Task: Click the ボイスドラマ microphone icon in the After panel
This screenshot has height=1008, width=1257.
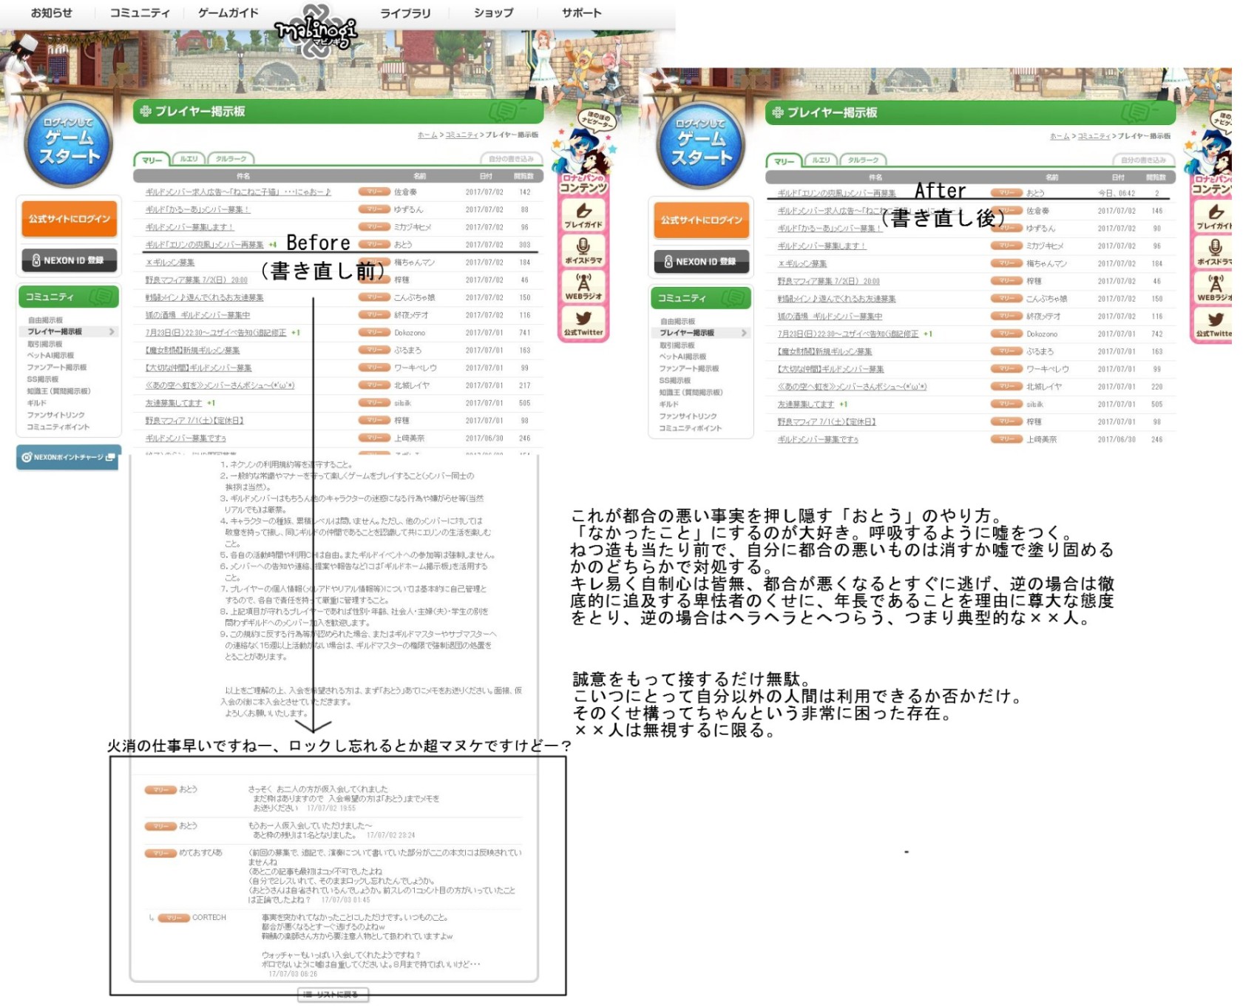Action: tap(1215, 248)
